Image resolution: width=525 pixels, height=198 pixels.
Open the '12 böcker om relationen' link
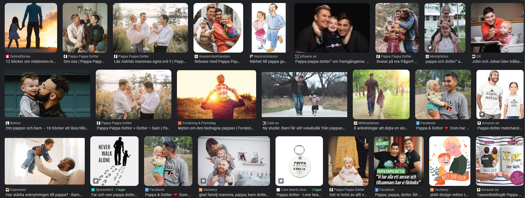pos(31,61)
